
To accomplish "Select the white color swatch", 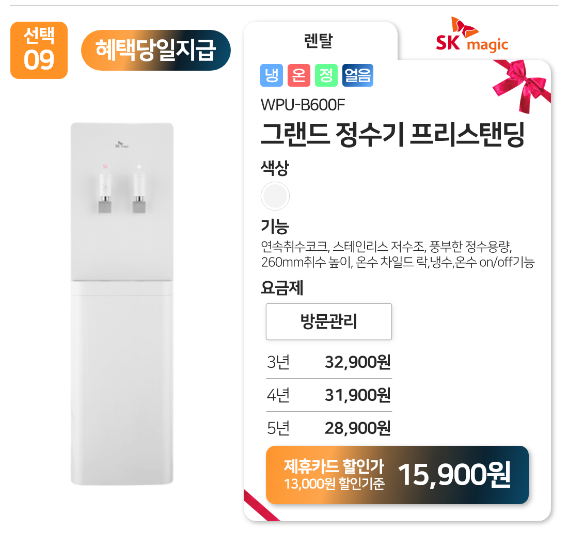I will pos(275,197).
